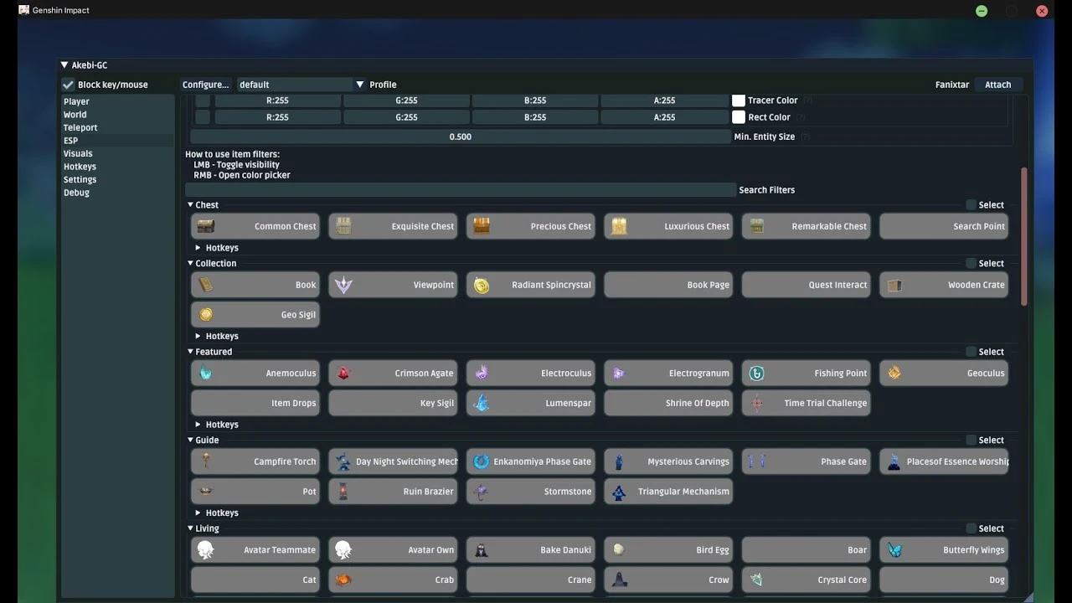This screenshot has width=1072, height=603.
Task: Toggle the Quest Interact filter button
Action: point(806,285)
